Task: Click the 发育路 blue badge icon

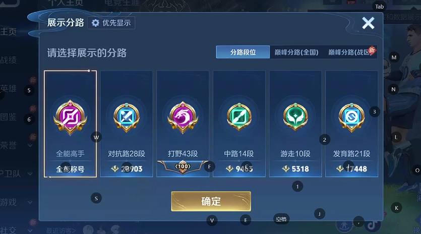Action: click(351, 117)
